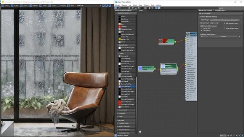The image size is (244, 137).
Task: Open Tools in Corona VFB toolbar
Action: 53,6
